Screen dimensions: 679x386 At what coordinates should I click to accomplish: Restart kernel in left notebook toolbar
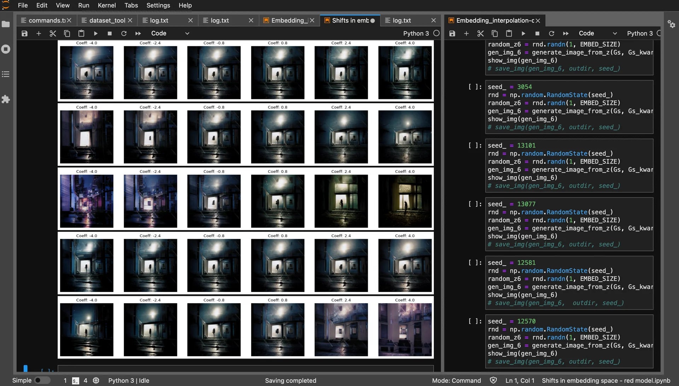124,33
